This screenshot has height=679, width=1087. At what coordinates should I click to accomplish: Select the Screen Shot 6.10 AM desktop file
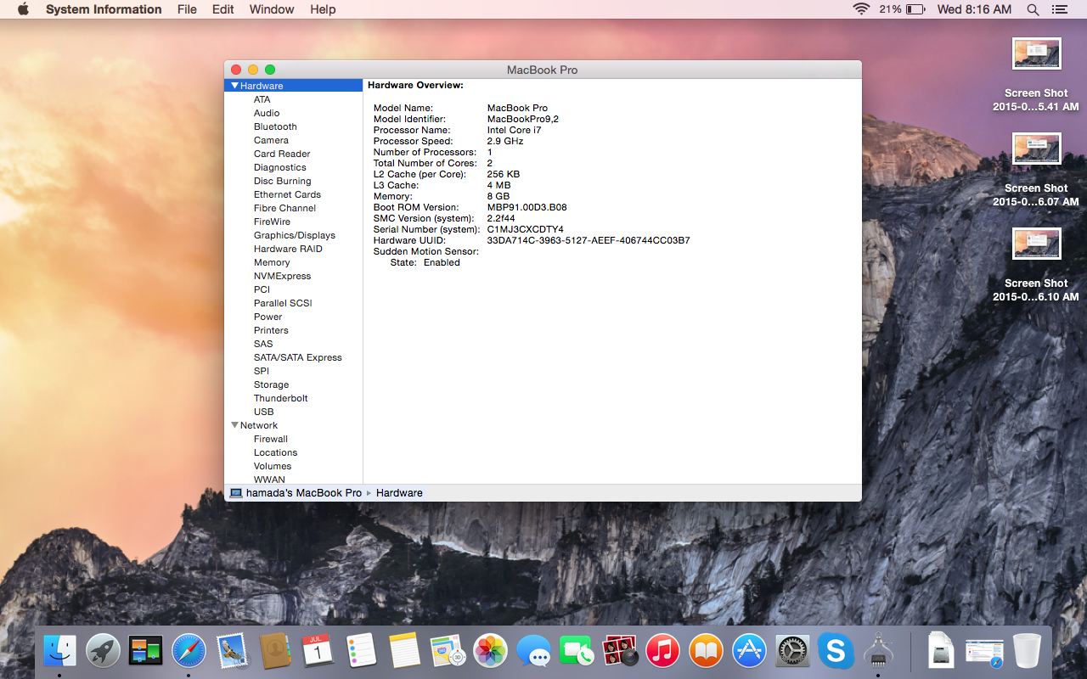coord(1036,265)
